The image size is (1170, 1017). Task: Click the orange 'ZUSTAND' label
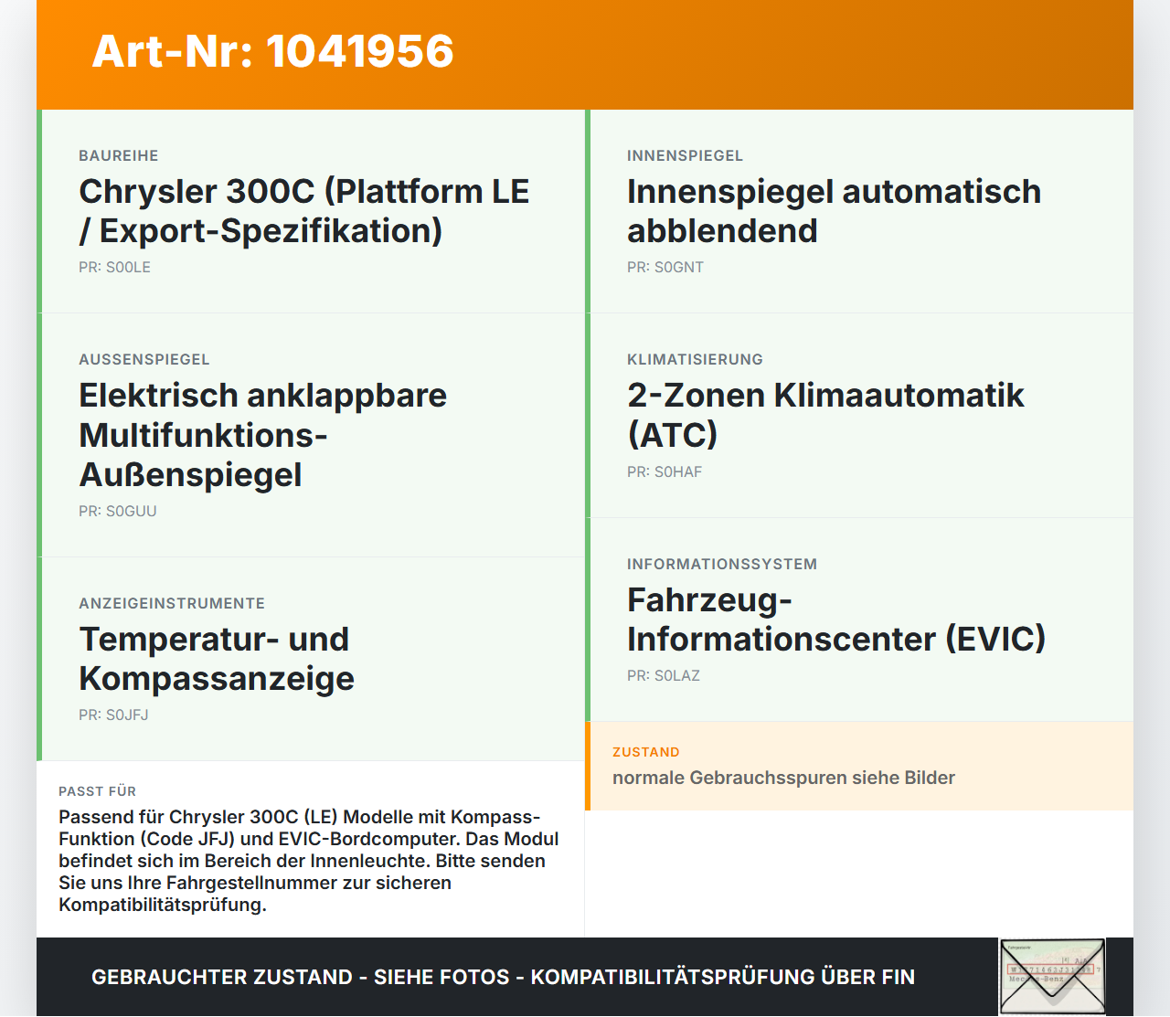[x=646, y=753]
